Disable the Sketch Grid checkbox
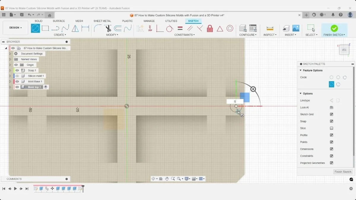The image size is (356, 200). pyautogui.click(x=331, y=114)
